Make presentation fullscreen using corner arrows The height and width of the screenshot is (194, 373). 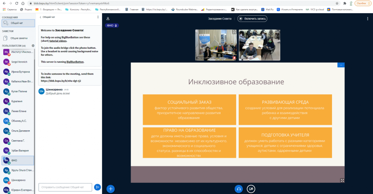pos(342,180)
